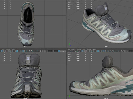Toggle ambient occlusion in side view toolbar
Image resolution: width=133 pixels, height=99 pixels.
tap(110, 51)
